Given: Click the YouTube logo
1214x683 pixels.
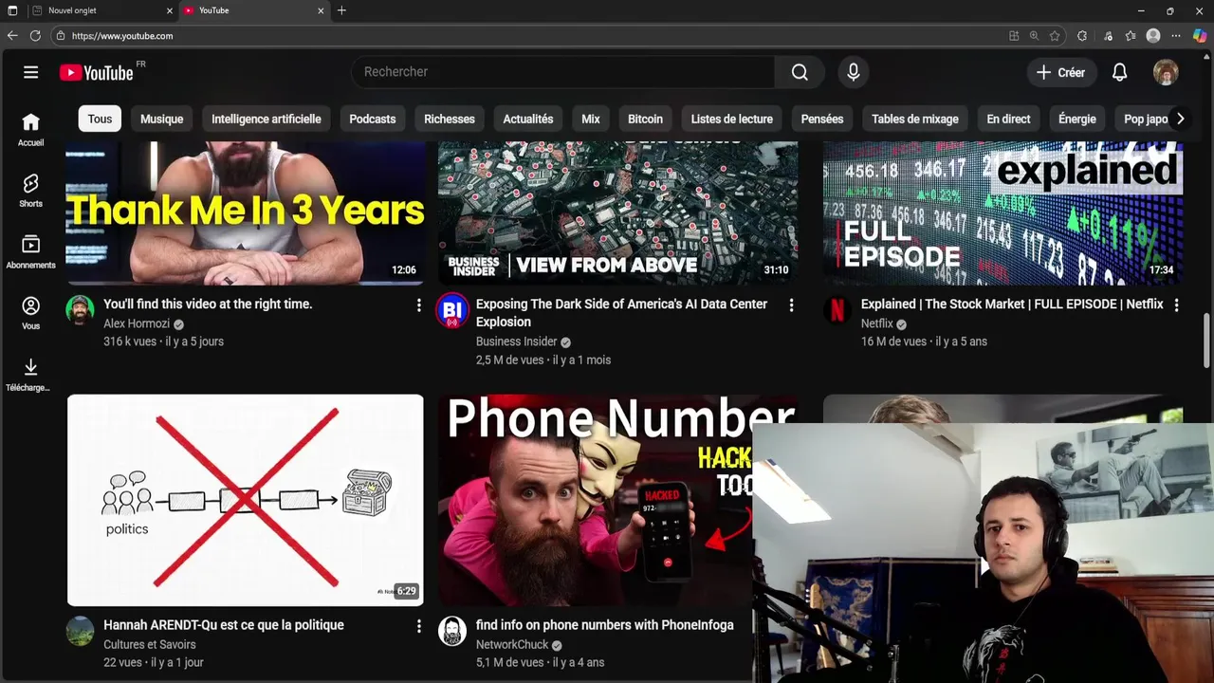Looking at the screenshot, I should click(97, 73).
